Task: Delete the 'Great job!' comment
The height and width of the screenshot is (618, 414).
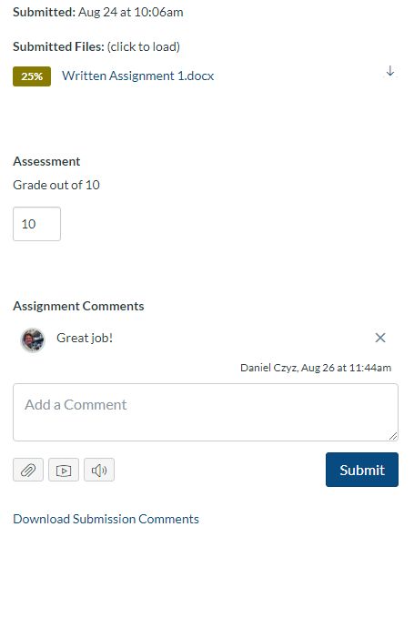Action: tap(380, 338)
